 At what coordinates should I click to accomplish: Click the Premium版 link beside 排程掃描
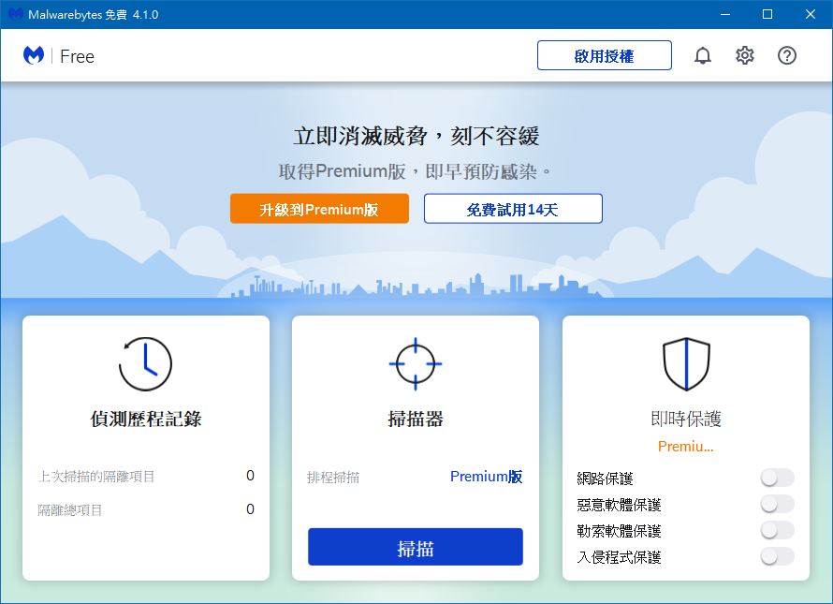tap(486, 477)
